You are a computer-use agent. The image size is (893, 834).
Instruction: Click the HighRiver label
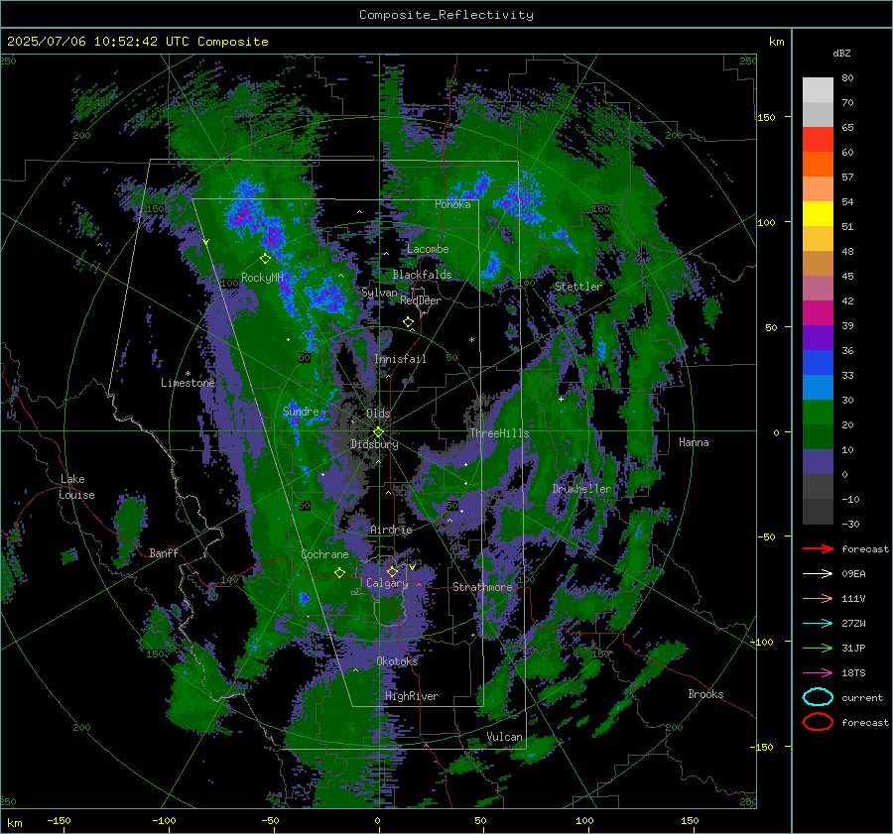point(412,696)
